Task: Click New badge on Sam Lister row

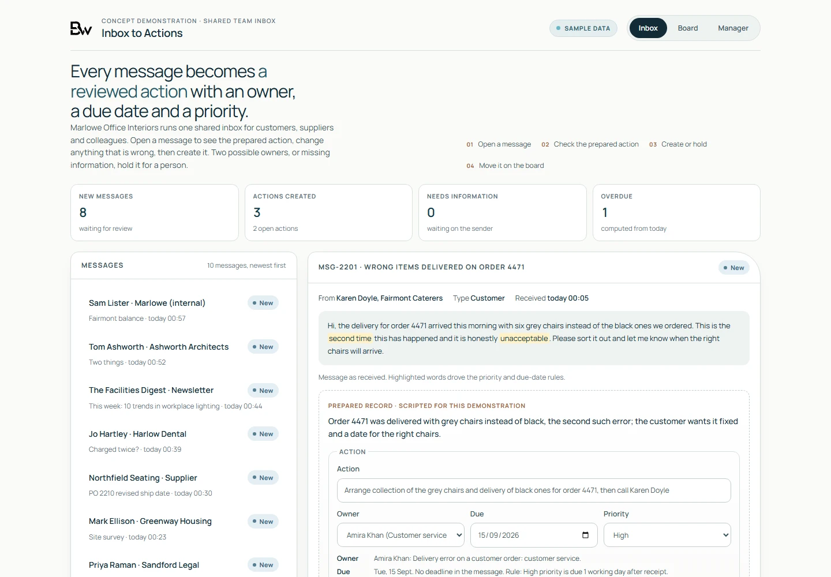Action: [263, 303]
